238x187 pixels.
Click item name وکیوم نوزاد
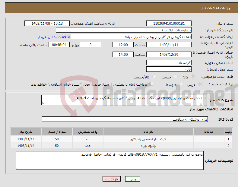[148, 146]
